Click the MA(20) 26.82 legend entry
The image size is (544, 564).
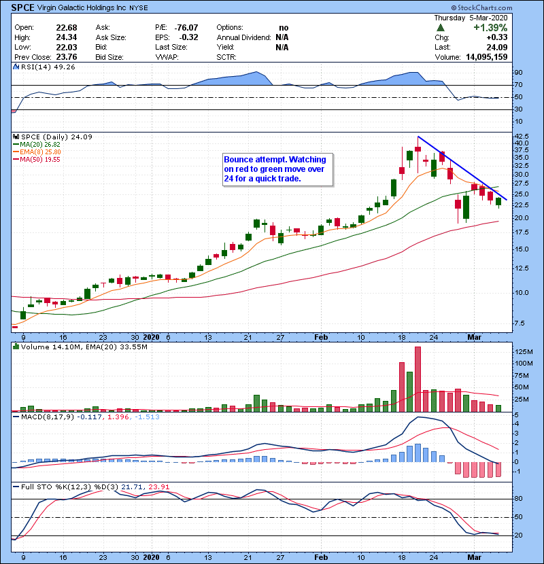[x=37, y=145]
